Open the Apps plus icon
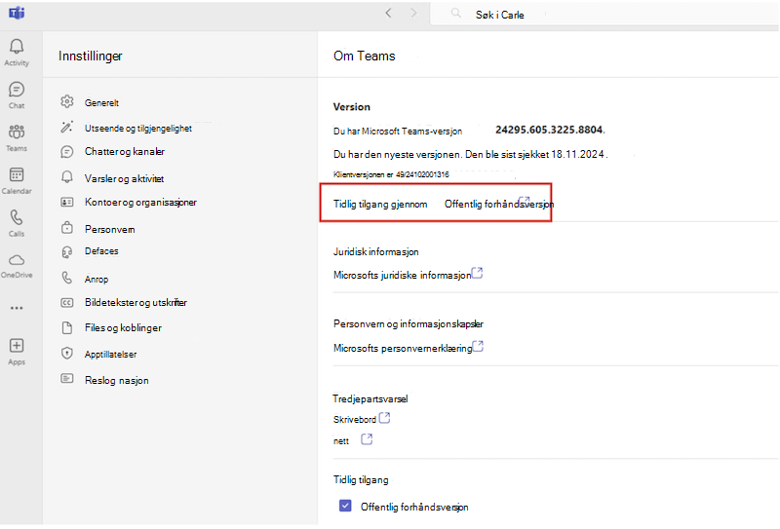 (17, 346)
